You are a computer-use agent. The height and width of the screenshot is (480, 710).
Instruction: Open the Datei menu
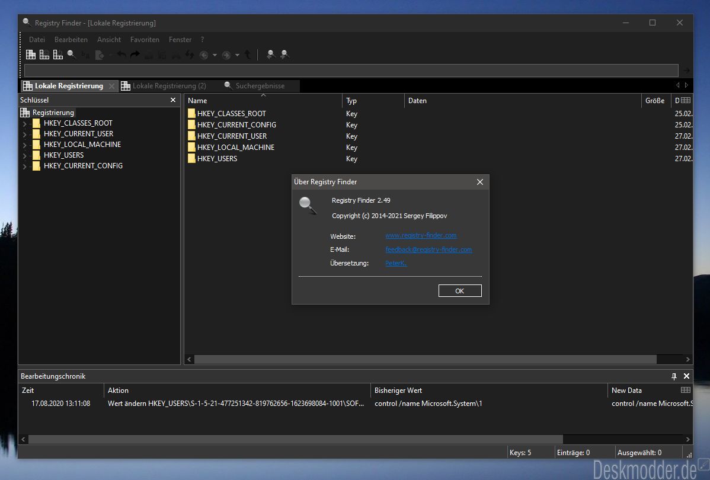tap(37, 40)
